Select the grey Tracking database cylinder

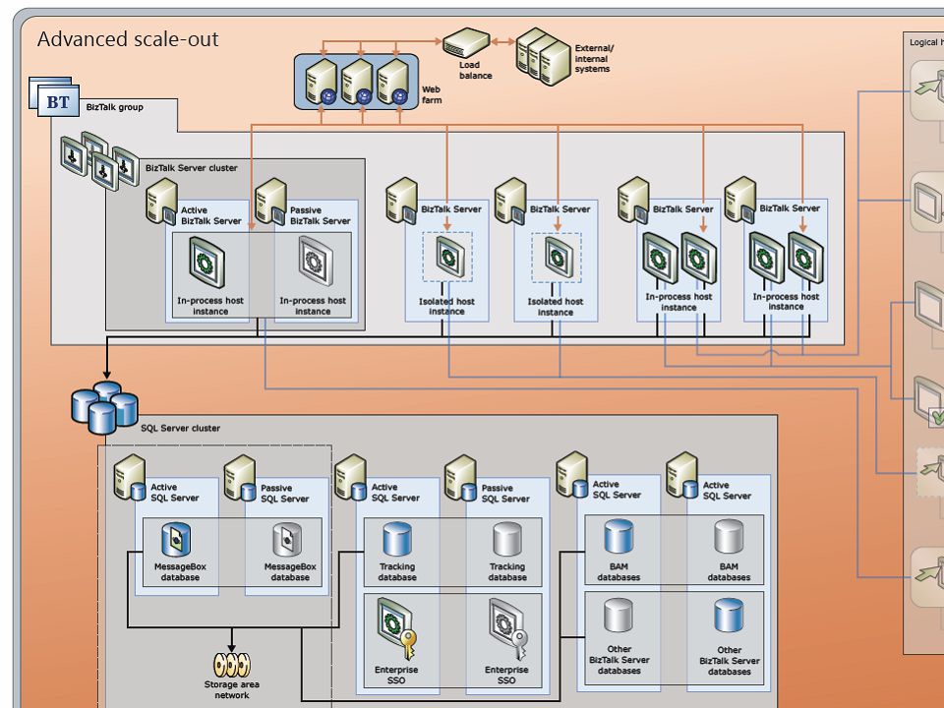(x=507, y=539)
